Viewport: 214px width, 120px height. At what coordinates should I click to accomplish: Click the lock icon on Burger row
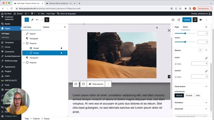pos(62,48)
